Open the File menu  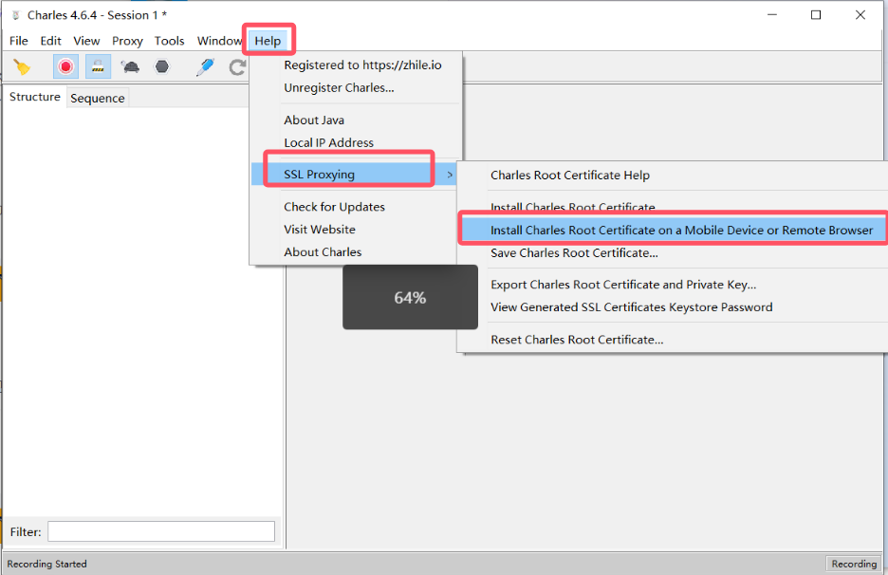click(x=19, y=41)
